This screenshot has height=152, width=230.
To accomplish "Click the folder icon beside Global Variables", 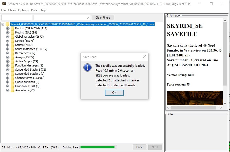I will click(12, 37).
